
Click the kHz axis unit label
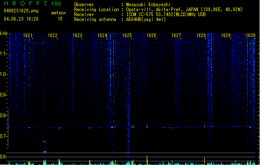point(4,33)
